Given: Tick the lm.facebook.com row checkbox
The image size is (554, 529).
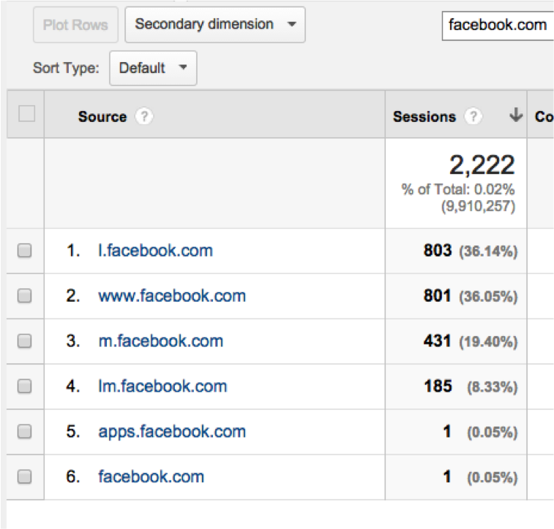Looking at the screenshot, I should 24,387.
